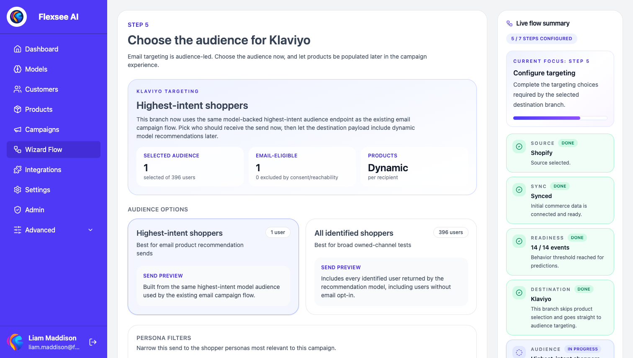
Task: Click the Live flow summary header icon
Action: pyautogui.click(x=509, y=23)
